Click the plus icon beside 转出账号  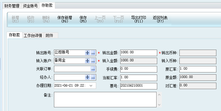coord(88,53)
